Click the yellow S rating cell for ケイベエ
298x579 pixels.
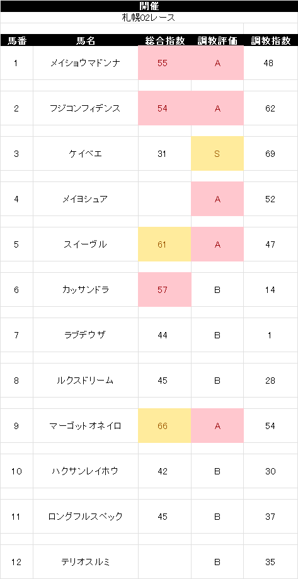[x=217, y=154]
